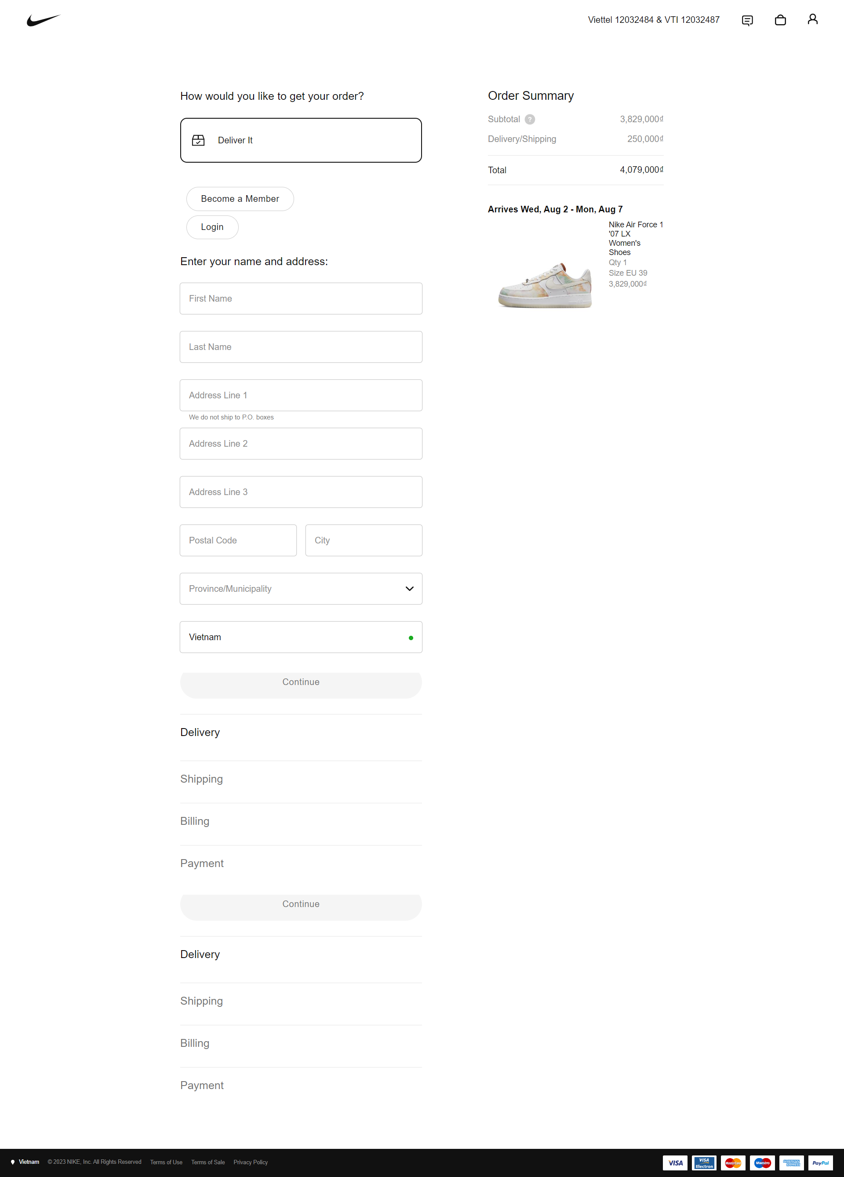The height and width of the screenshot is (1177, 844).
Task: Click the Mastercard payment icon
Action: click(x=733, y=1163)
